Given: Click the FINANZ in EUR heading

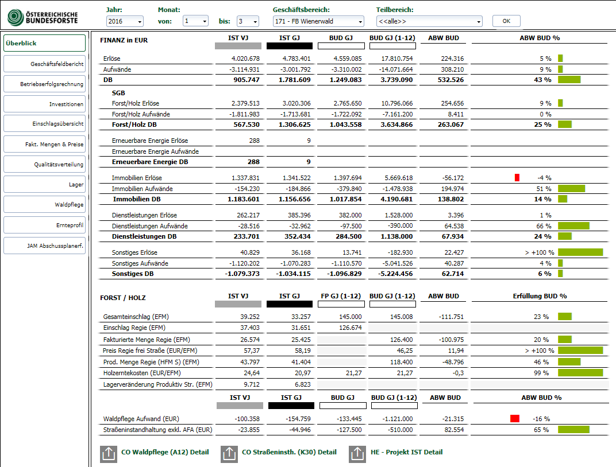Looking at the screenshot, I should coord(124,40).
